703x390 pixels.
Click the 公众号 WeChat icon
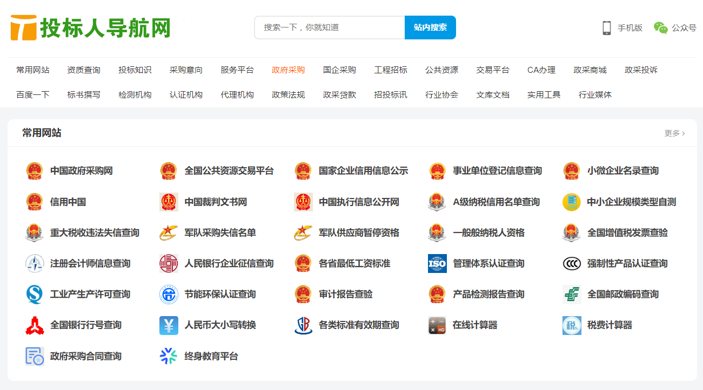coord(660,28)
